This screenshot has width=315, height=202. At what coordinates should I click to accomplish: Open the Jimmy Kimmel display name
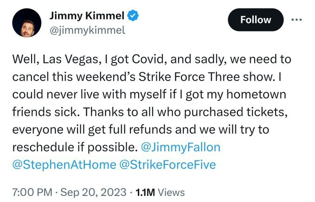(x=87, y=16)
